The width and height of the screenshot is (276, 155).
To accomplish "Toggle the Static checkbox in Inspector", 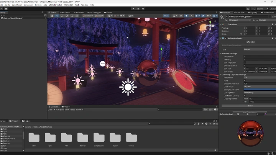I will click(270, 16).
